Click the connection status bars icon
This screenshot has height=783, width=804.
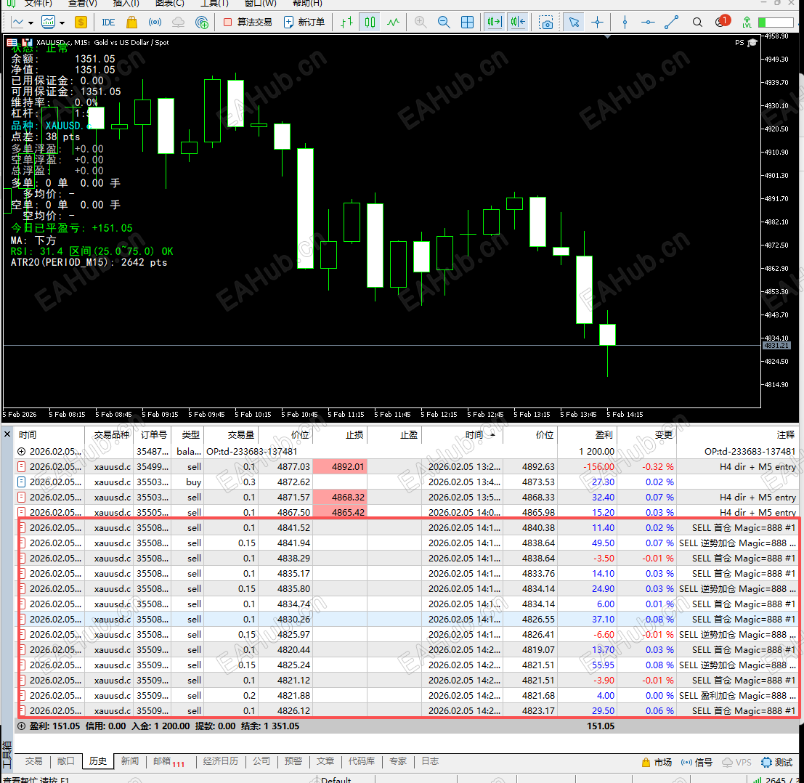[758, 780]
